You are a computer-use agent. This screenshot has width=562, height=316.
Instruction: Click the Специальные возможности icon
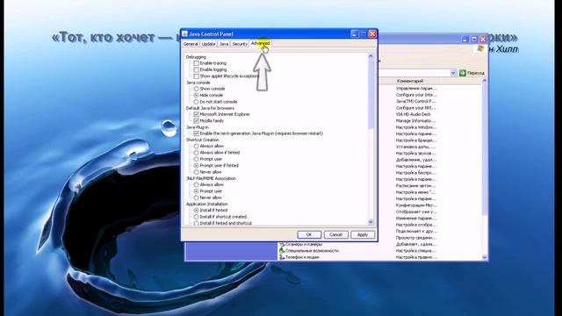click(282, 251)
